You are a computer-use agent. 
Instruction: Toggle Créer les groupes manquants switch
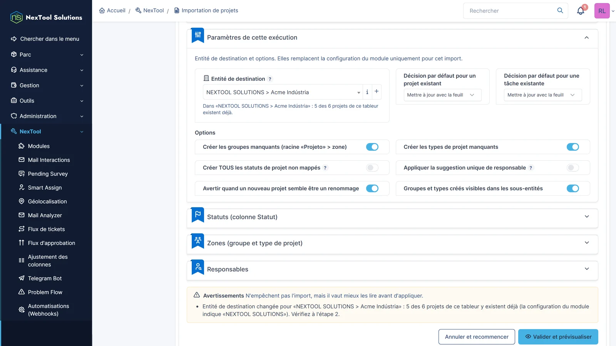tap(372, 147)
